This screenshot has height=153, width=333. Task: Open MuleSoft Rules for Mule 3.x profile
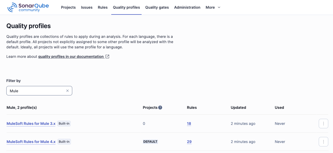31,124
